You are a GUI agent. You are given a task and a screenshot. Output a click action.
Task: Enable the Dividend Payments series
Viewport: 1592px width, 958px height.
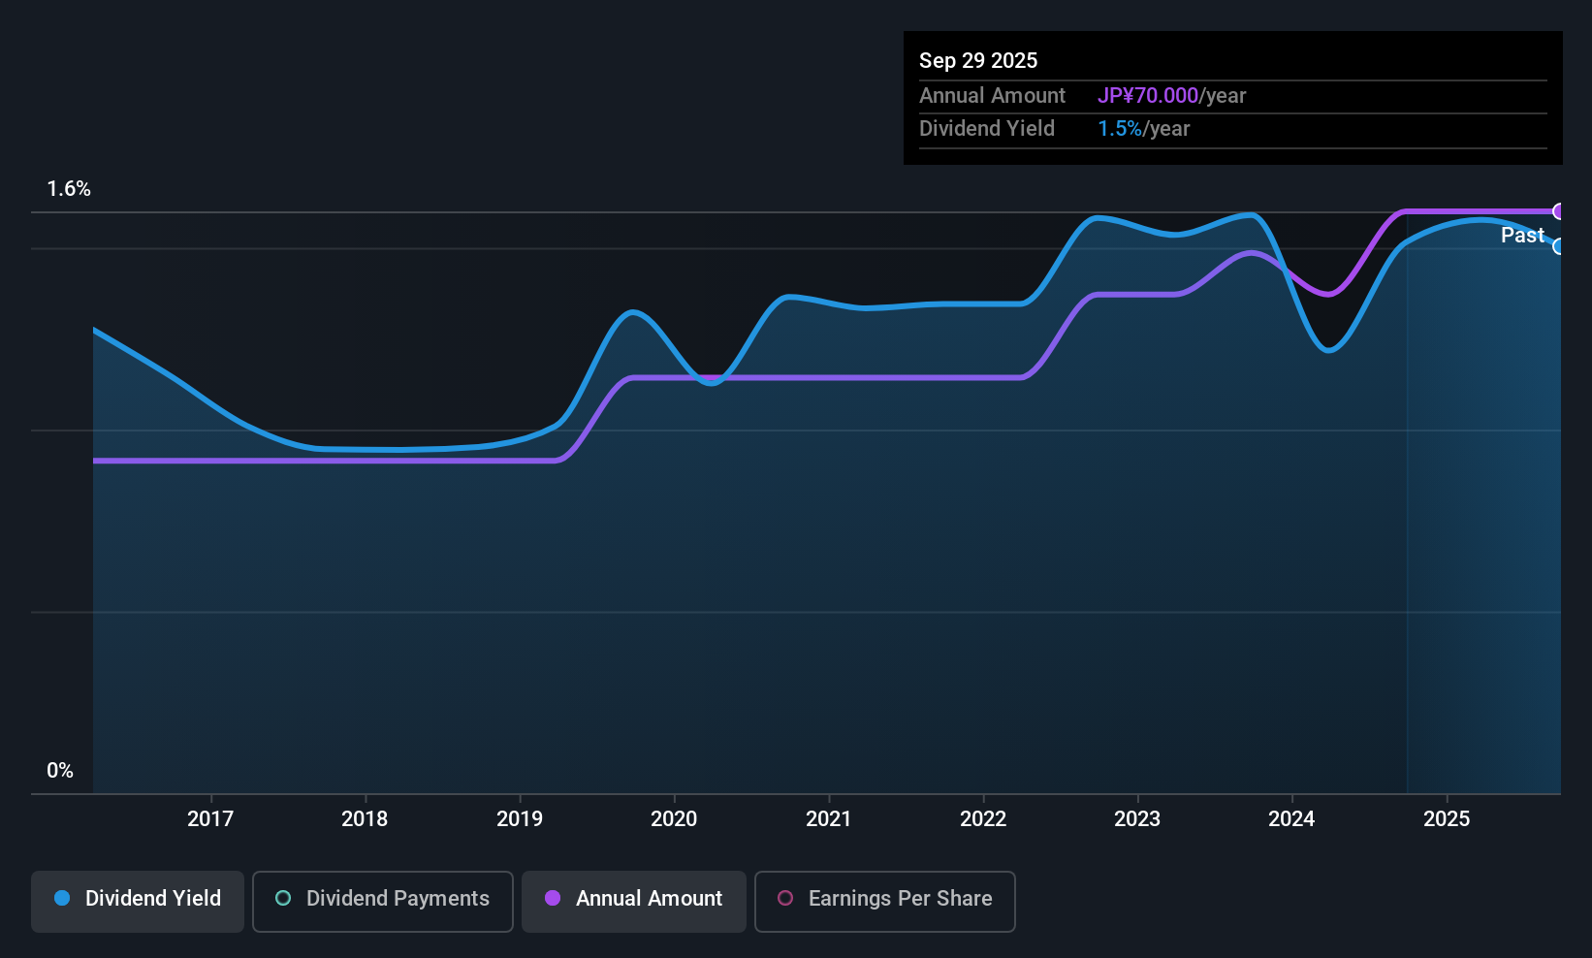[382, 900]
